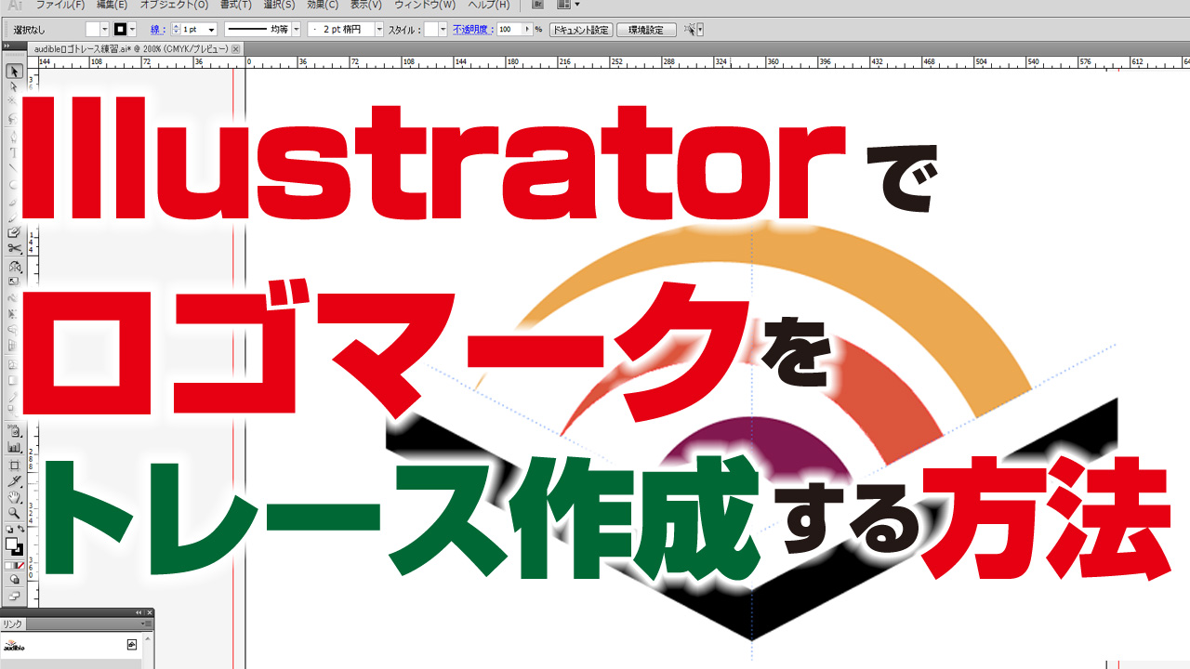Set paint to None mode
Screen dimensions: 1190x669
pyautogui.click(x=20, y=565)
